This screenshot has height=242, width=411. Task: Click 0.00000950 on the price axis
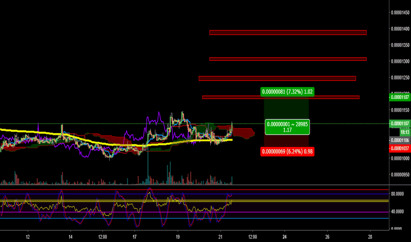point(400,175)
